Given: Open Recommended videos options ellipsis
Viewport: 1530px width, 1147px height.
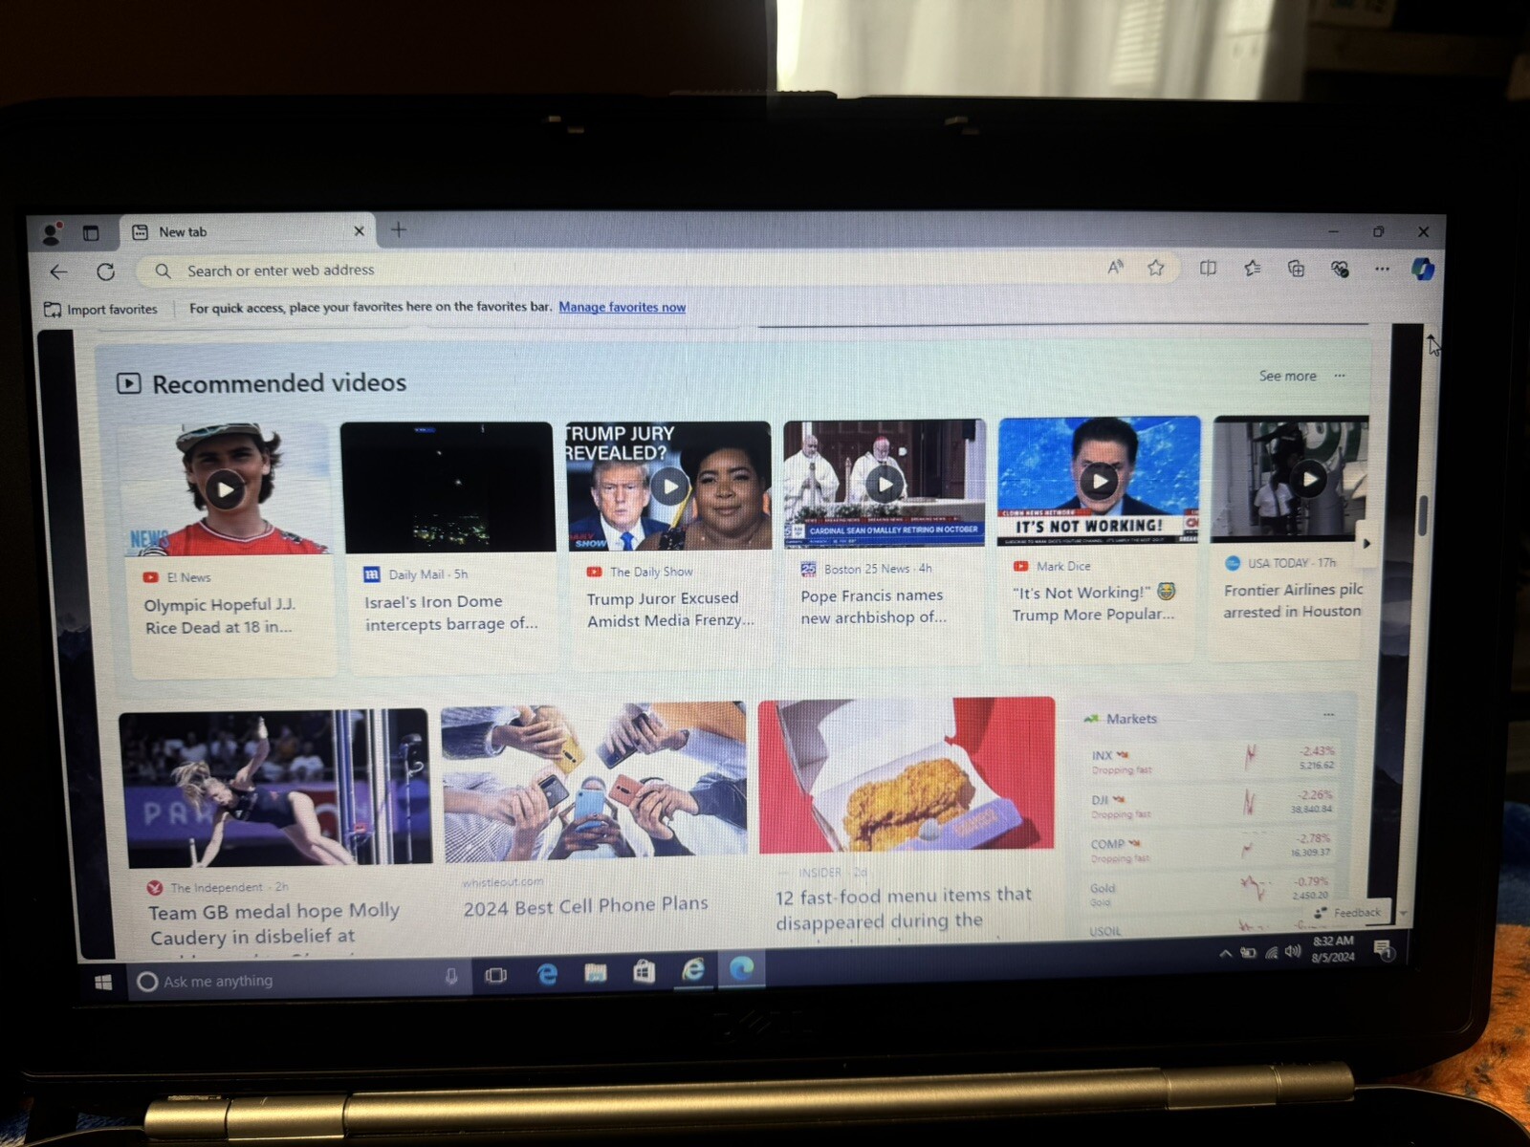Looking at the screenshot, I should (1340, 376).
